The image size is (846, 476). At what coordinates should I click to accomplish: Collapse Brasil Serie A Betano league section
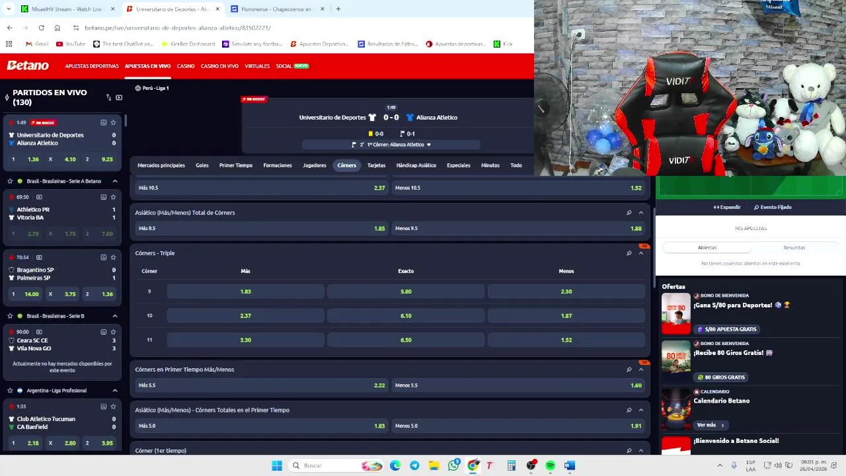point(114,181)
